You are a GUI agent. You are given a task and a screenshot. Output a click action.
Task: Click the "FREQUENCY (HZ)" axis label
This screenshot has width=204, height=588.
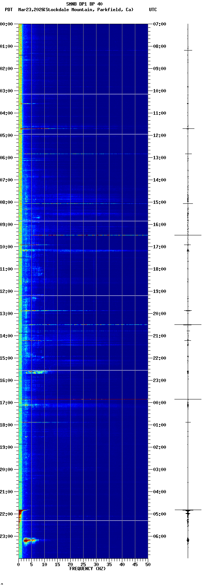click(88, 568)
